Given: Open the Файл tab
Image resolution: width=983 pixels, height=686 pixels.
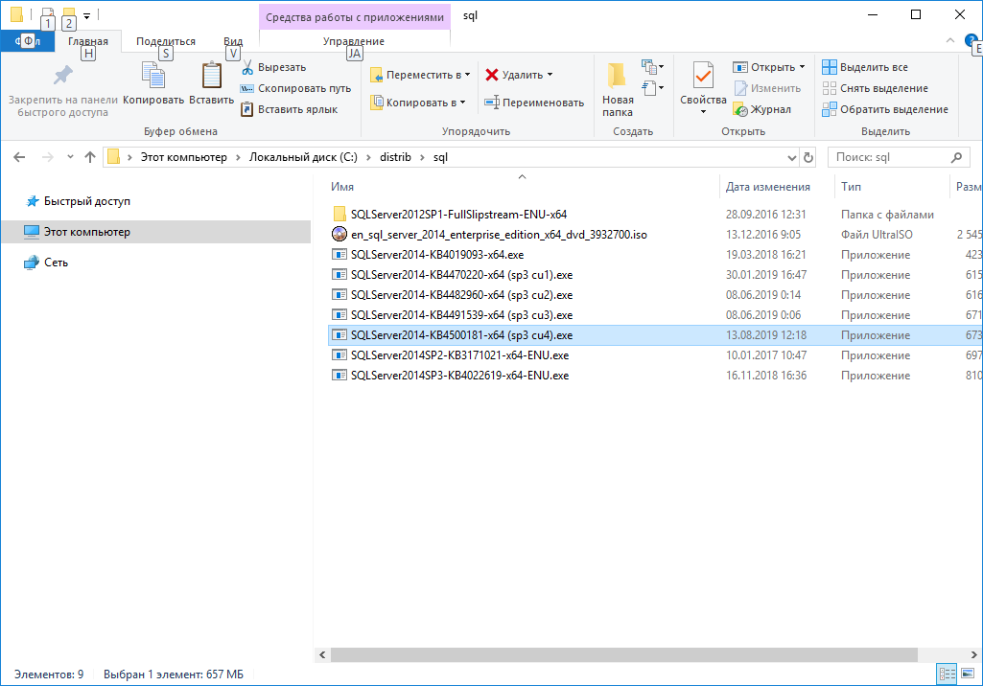Looking at the screenshot, I should [27, 41].
